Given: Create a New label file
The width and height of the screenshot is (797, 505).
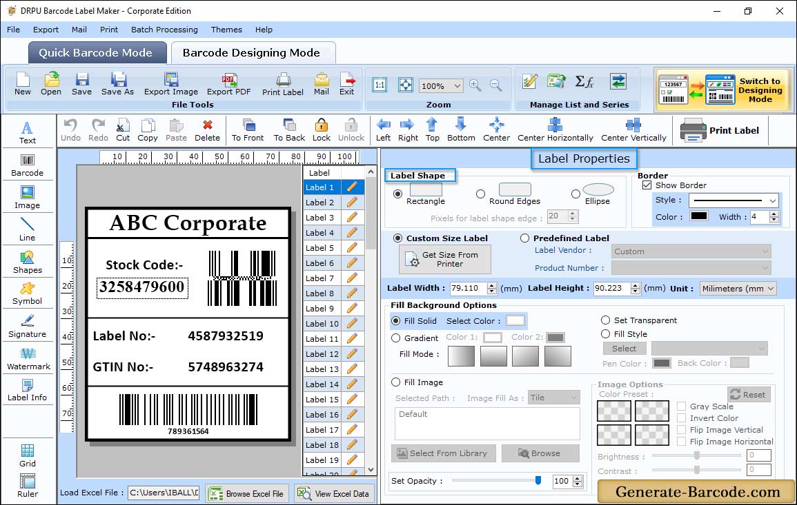Looking at the screenshot, I should 22,84.
